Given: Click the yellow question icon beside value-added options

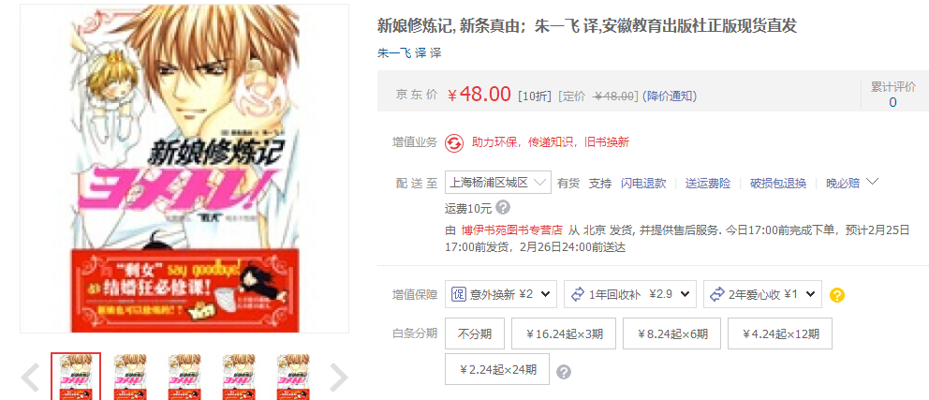Looking at the screenshot, I should point(837,294).
